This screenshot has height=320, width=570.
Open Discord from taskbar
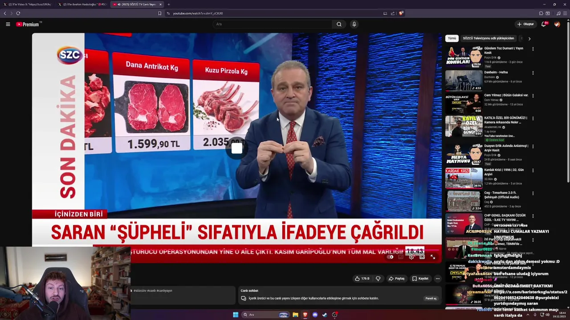point(315,315)
